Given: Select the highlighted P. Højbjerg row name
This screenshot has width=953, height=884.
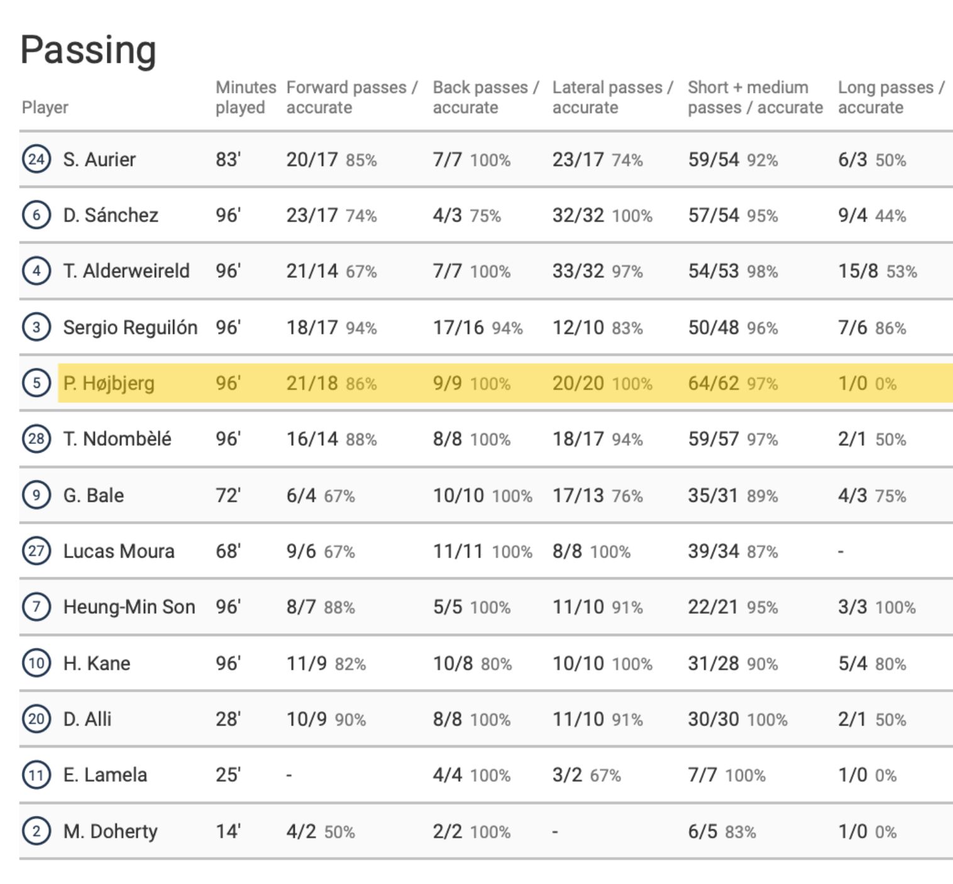Looking at the screenshot, I should click(x=109, y=383).
